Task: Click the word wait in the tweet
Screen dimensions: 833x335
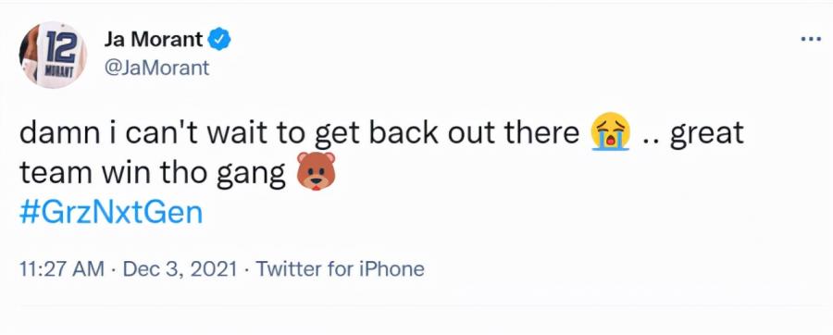Action: (x=242, y=132)
